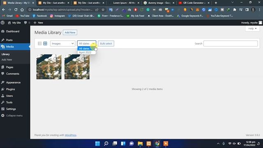Bookmark this page with star icon
263x148 pixels.
(x=103, y=10)
